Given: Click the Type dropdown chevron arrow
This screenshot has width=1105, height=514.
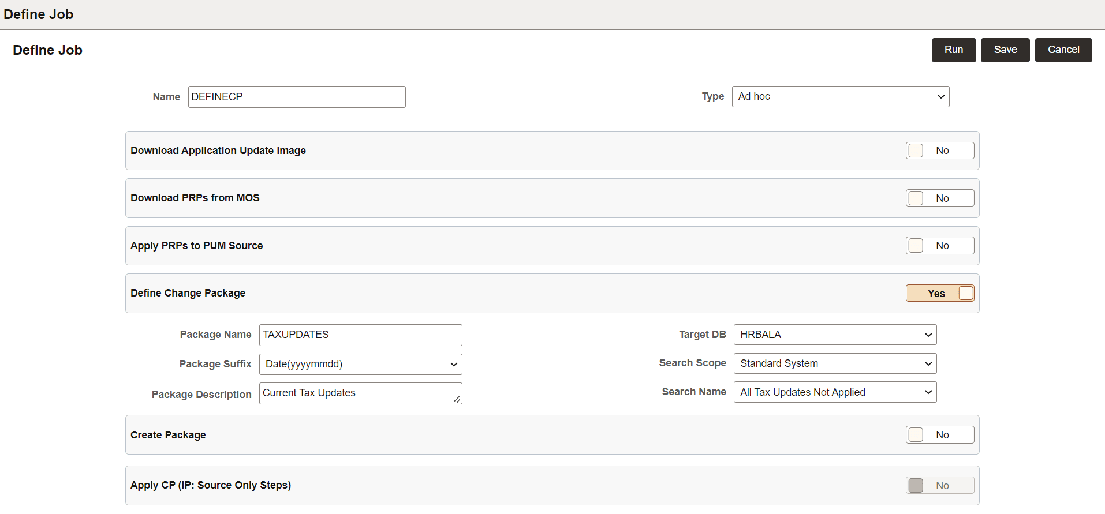Looking at the screenshot, I should pos(941,97).
